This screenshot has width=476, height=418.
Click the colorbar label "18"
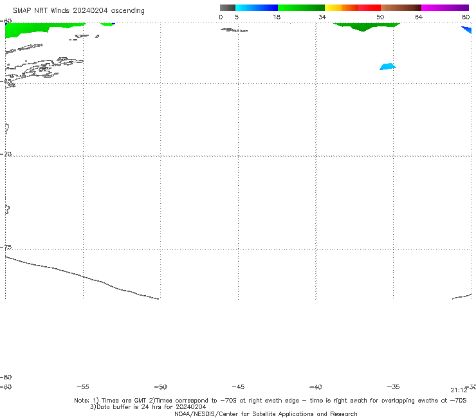277,17
